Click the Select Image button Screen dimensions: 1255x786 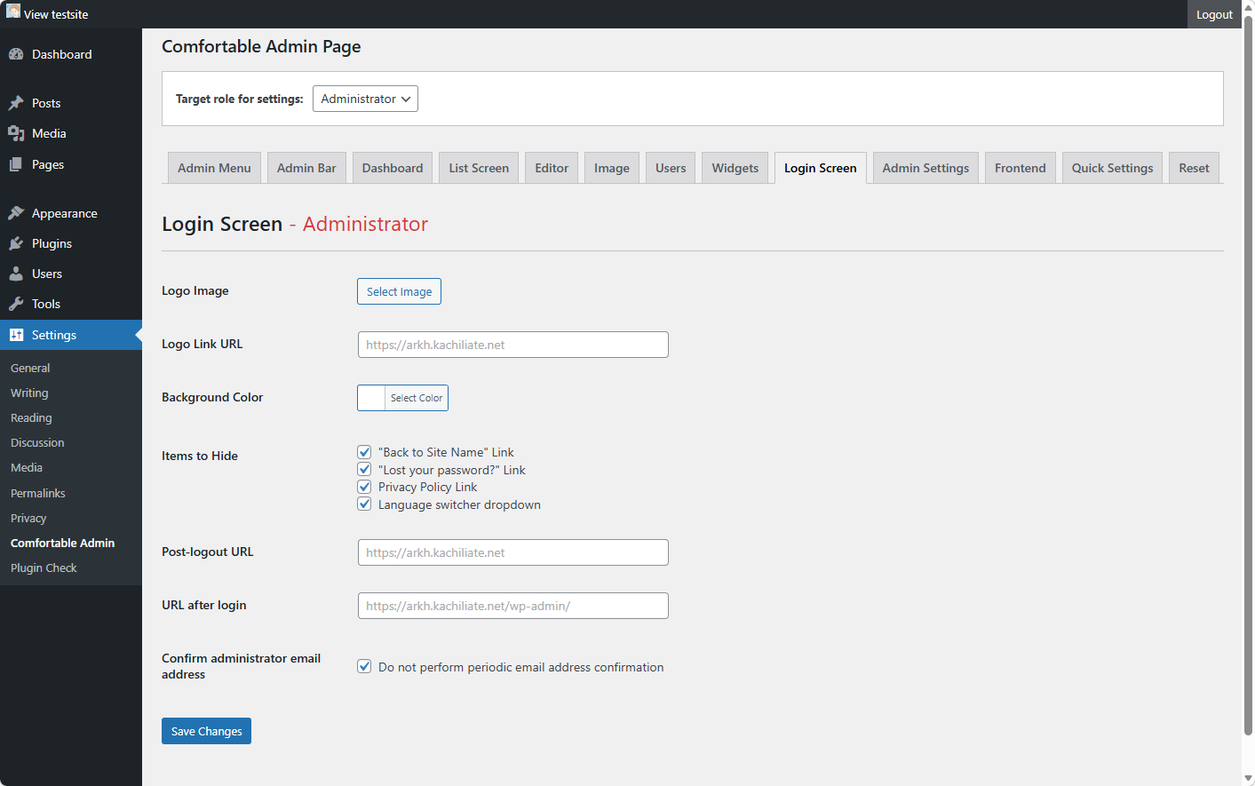[x=399, y=291]
